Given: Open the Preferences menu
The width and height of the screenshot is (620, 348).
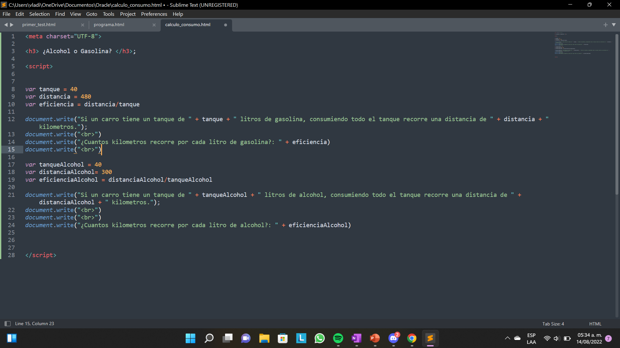Looking at the screenshot, I should click(x=154, y=14).
